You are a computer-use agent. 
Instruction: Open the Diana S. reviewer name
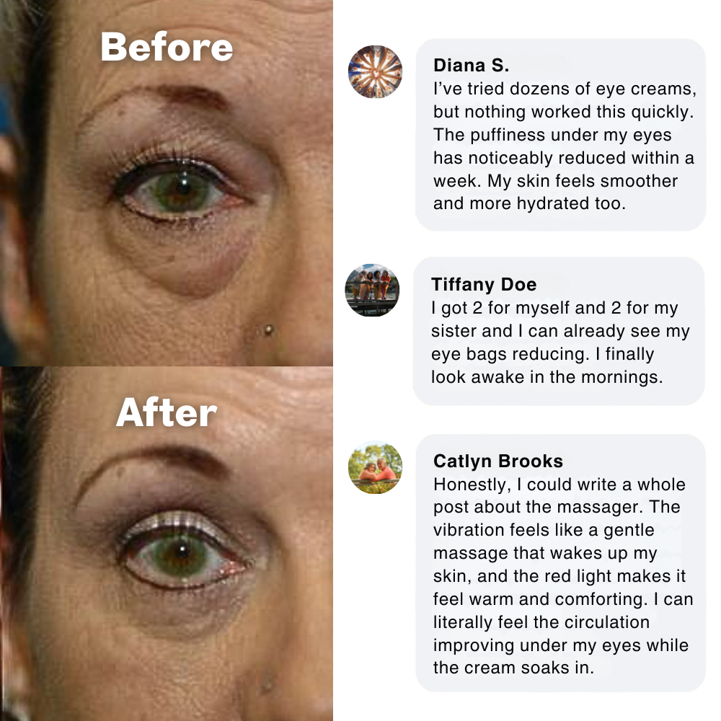(472, 66)
